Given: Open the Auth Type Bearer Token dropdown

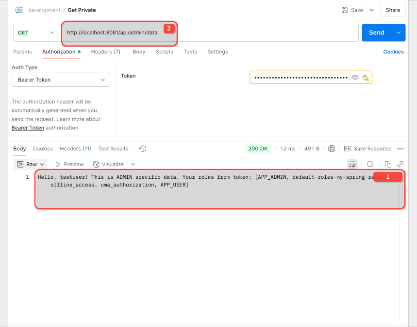Looking at the screenshot, I should point(60,79).
